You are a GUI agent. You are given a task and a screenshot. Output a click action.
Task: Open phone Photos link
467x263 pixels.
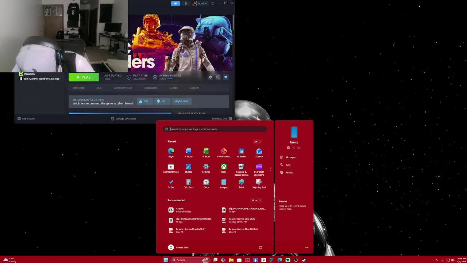click(286, 172)
